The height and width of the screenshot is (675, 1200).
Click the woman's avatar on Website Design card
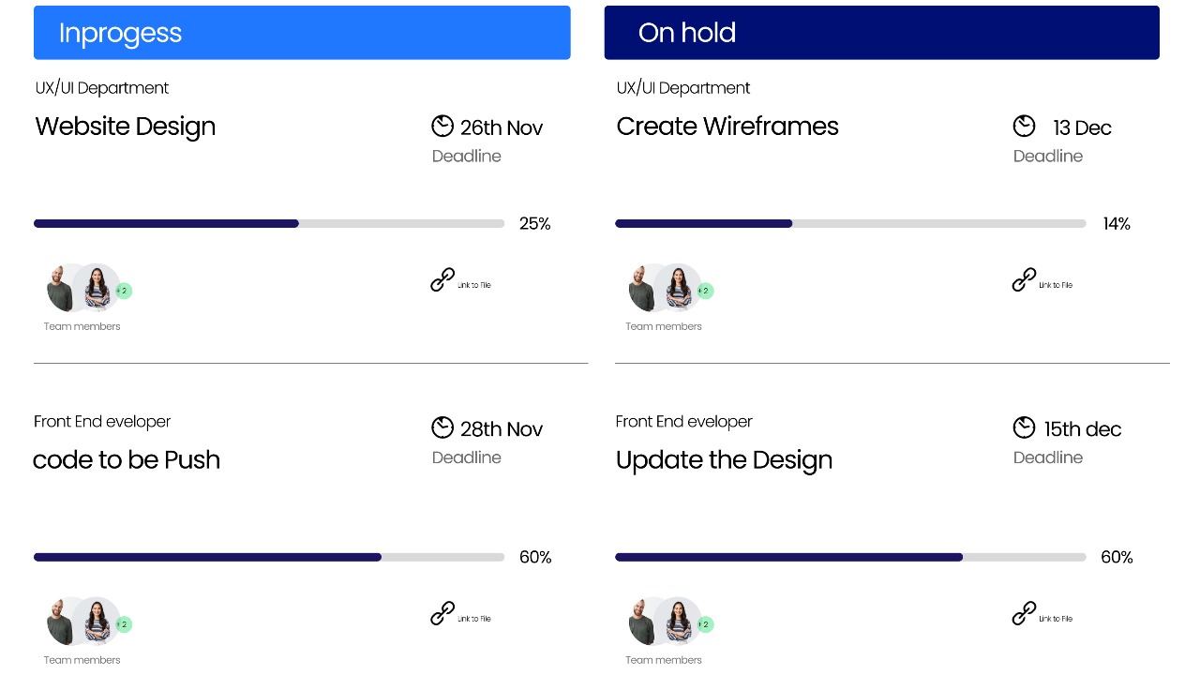coord(97,288)
